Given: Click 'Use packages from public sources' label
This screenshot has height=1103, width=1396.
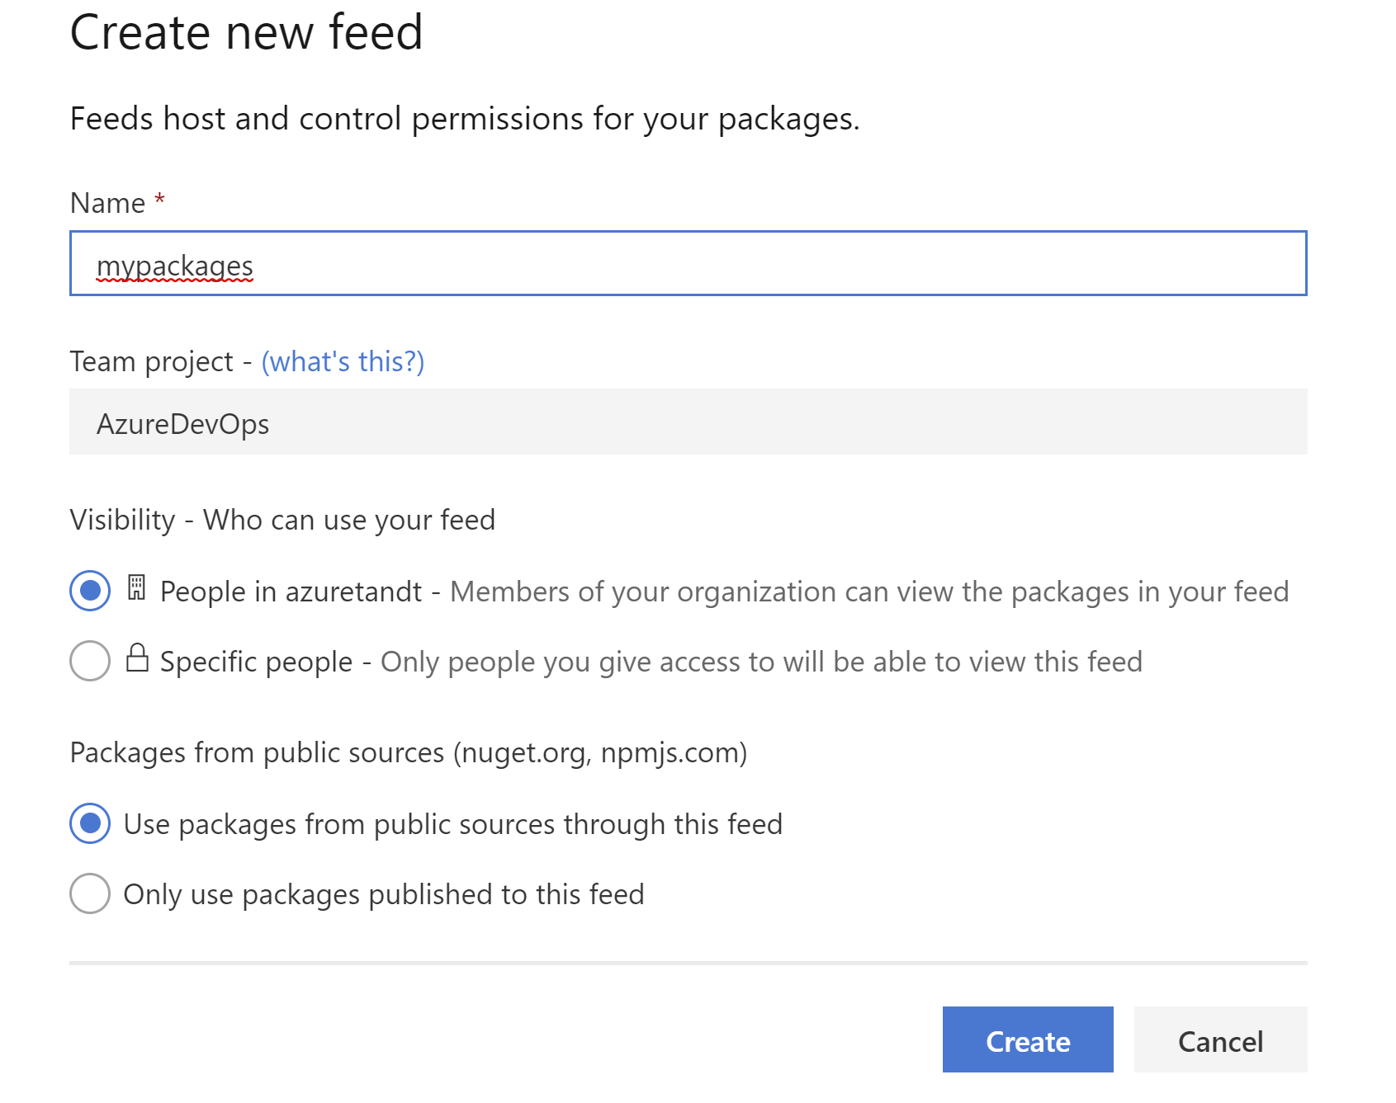Looking at the screenshot, I should 453,824.
